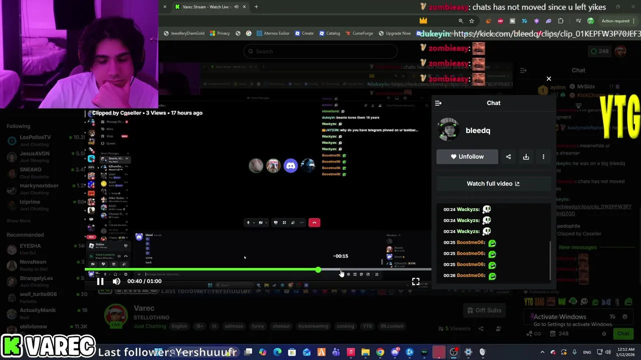Click the Just Chatting category link

(149, 326)
